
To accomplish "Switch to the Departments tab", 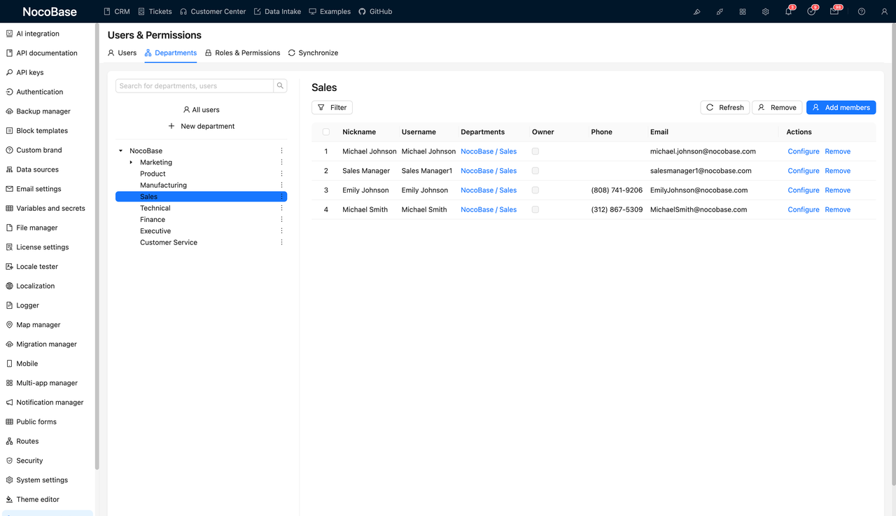I will point(171,53).
